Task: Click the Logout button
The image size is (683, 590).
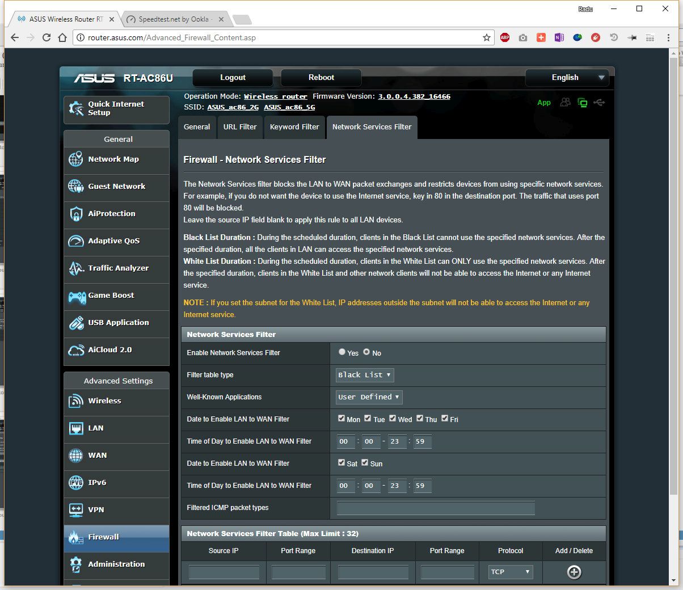Action: pos(233,78)
